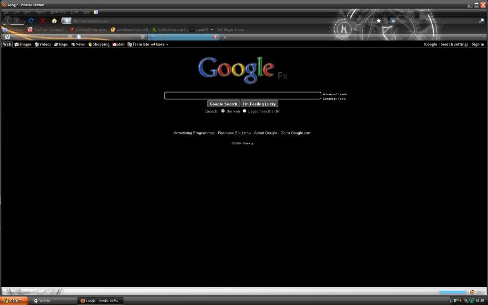Open a new tab with the plus button

pyautogui.click(x=225, y=37)
